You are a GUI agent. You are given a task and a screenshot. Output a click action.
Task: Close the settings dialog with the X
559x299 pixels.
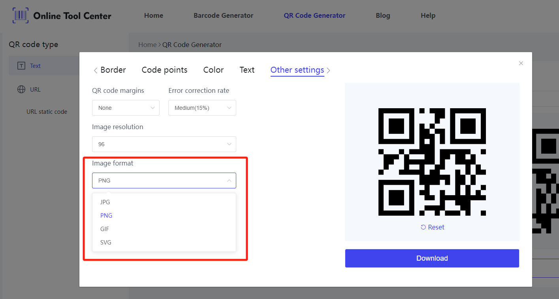521,63
